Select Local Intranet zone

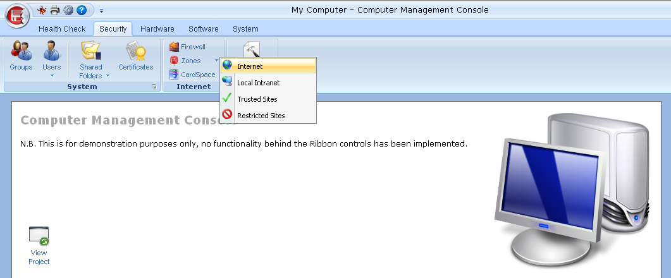(x=268, y=83)
